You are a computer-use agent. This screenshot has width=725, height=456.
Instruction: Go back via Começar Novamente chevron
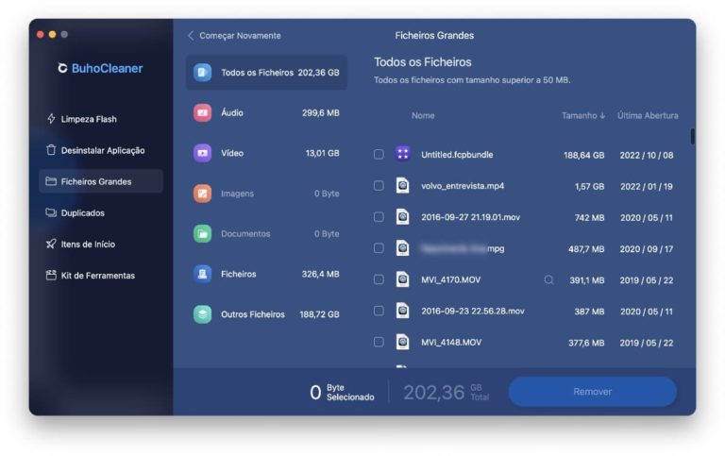pos(191,36)
